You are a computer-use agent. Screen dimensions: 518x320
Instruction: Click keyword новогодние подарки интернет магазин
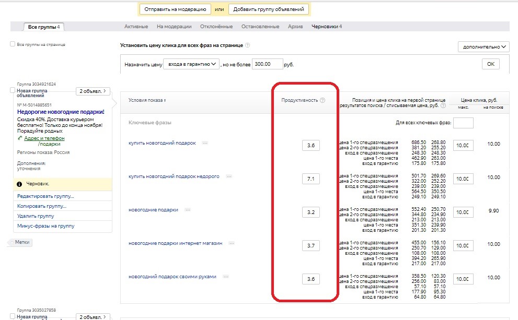coord(176,243)
